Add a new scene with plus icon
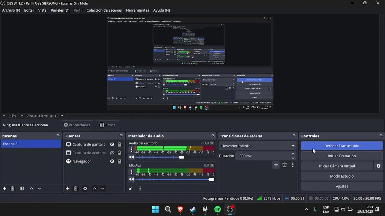The width and height of the screenshot is (385, 216). pyautogui.click(x=4, y=188)
